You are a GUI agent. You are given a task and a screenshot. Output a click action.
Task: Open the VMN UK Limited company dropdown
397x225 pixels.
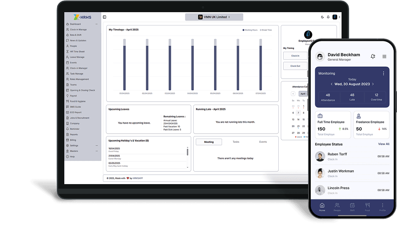pyautogui.click(x=214, y=17)
